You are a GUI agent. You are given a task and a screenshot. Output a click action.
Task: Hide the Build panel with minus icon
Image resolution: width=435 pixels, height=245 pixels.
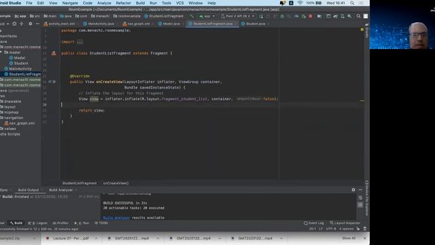tap(360, 190)
